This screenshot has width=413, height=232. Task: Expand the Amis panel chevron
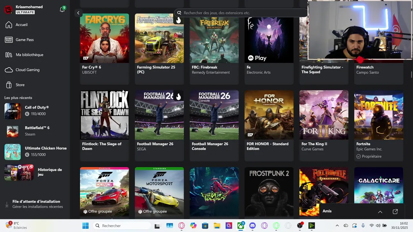click(x=380, y=212)
